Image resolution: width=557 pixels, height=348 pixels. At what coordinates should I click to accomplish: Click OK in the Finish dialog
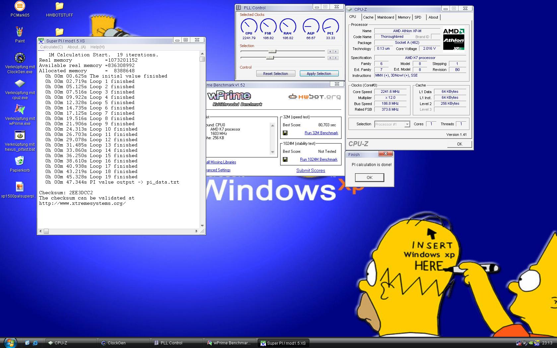369,178
